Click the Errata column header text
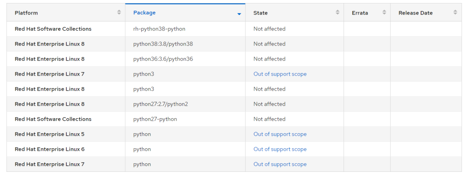 tap(360, 13)
